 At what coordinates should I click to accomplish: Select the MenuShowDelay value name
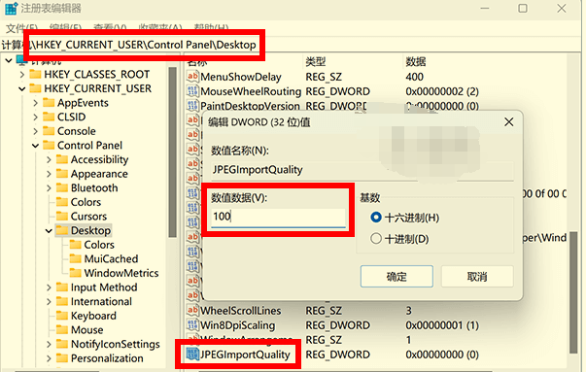pyautogui.click(x=241, y=77)
